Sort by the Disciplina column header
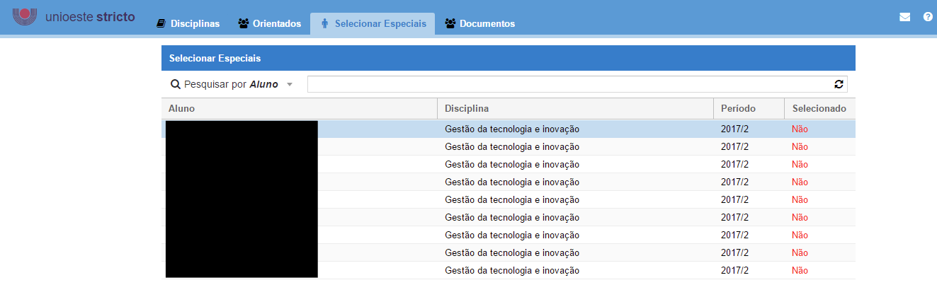937x297 pixels. 467,109
